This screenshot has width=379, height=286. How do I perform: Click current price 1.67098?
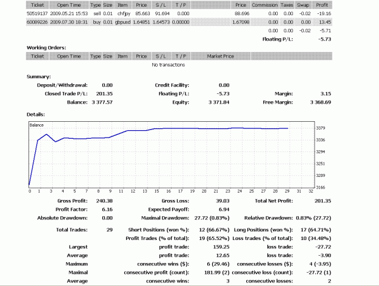tap(241, 22)
